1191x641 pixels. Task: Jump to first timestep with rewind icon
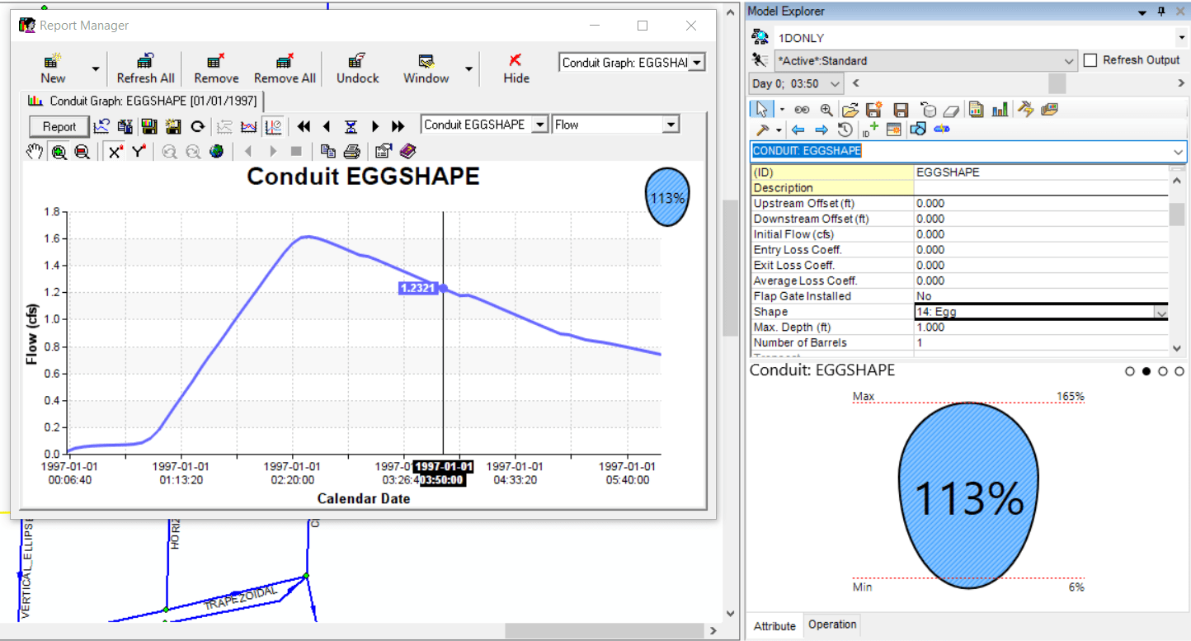pyautogui.click(x=304, y=126)
